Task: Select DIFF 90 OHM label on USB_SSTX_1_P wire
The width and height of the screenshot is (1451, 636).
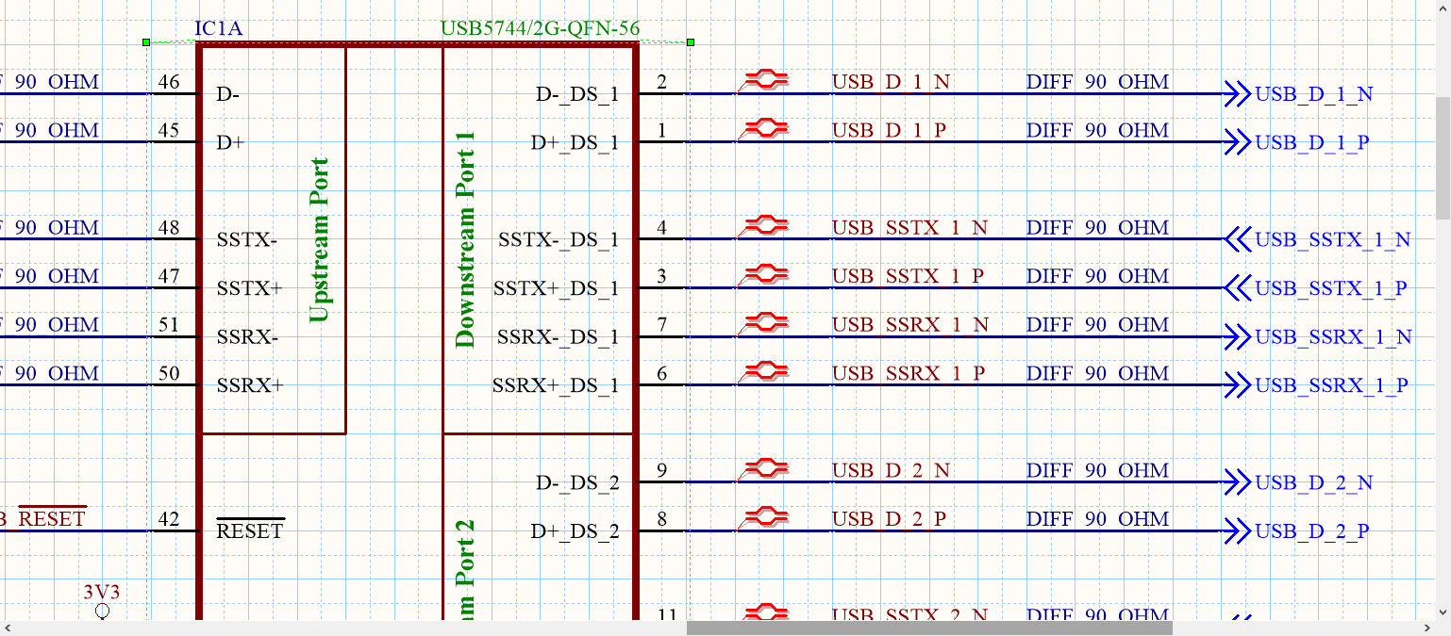Action: [1098, 276]
